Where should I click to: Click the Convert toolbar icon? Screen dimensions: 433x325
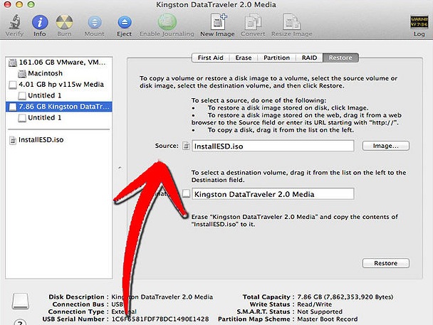coord(253,22)
